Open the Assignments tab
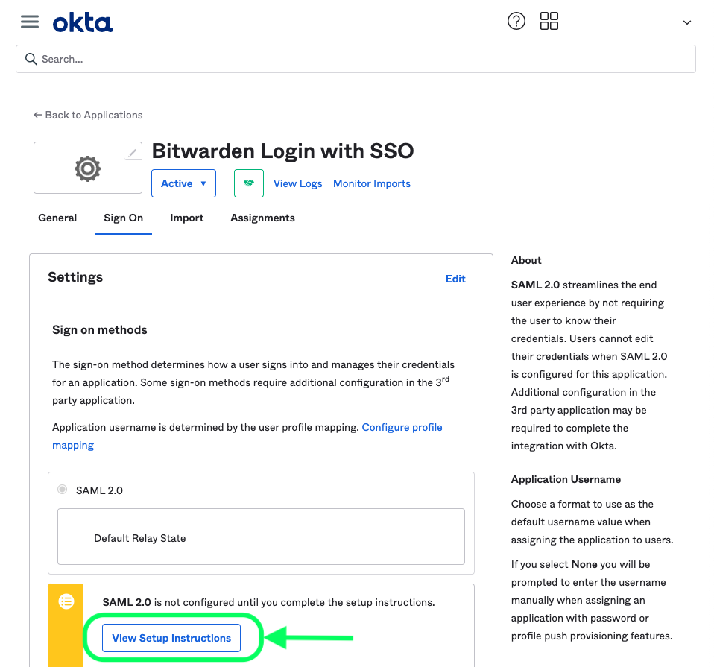The image size is (714, 667). (x=263, y=218)
